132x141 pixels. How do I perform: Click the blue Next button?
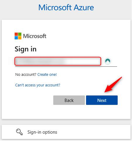point(102,100)
